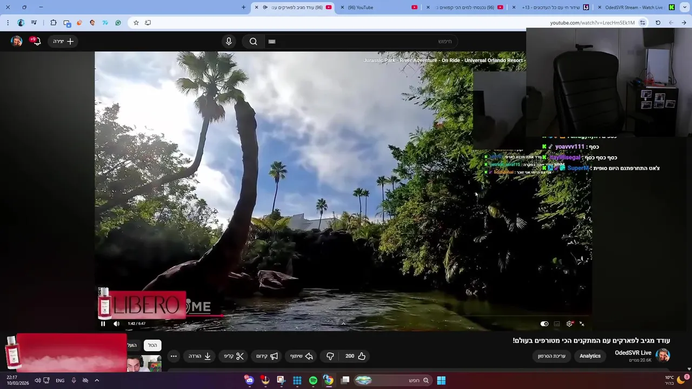Image resolution: width=692 pixels, height=389 pixels.
Task: Show hidden system tray icons chevron
Action: [97, 380]
